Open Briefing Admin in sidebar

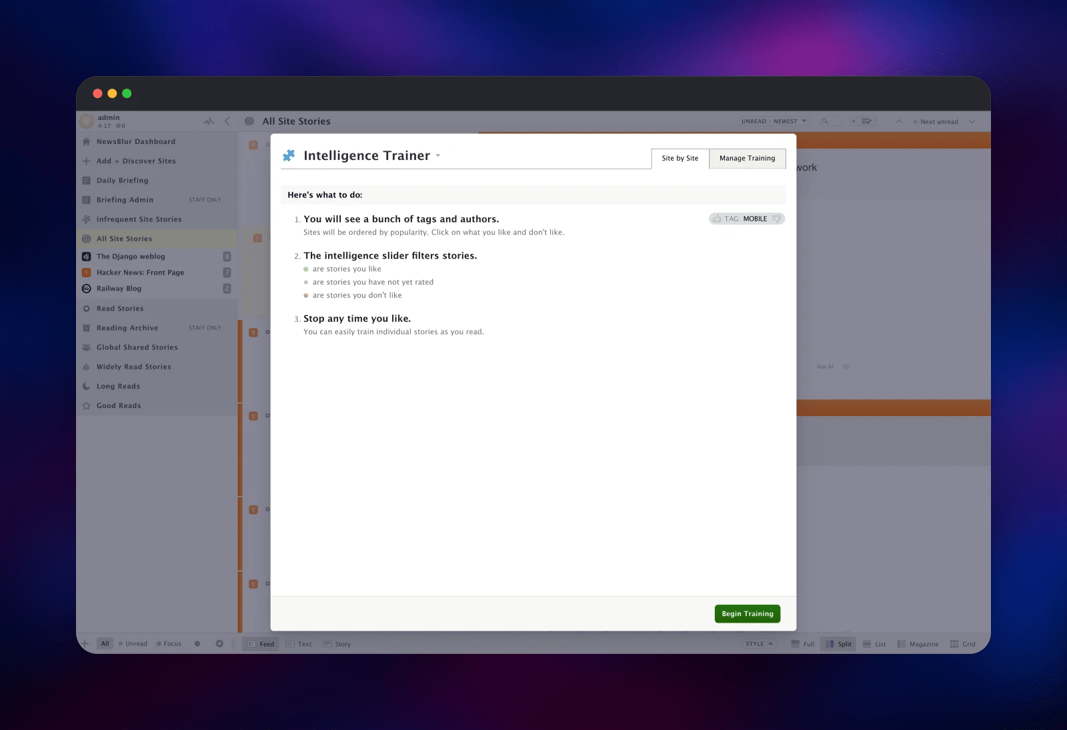125,199
